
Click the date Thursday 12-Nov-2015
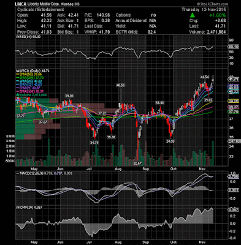(x=204, y=10)
